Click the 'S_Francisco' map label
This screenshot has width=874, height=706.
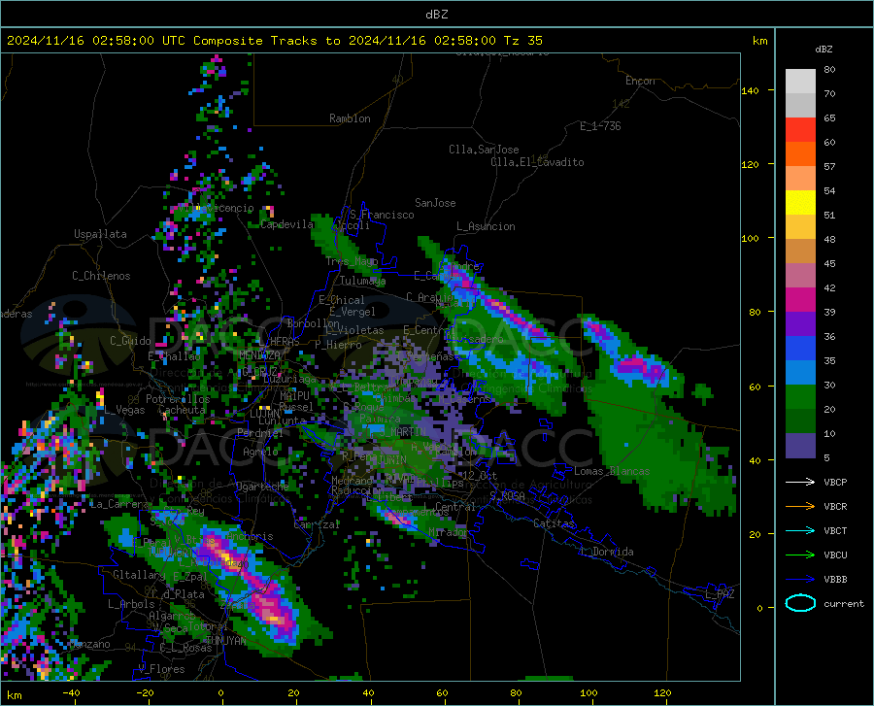pos(382,215)
